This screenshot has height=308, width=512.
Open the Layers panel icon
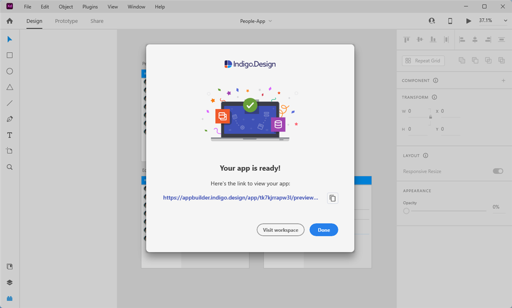click(10, 282)
